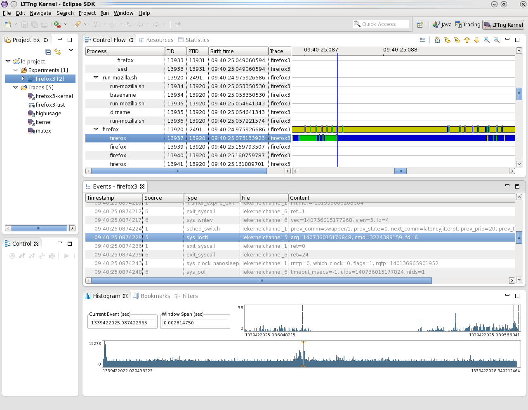Image resolution: width=528 pixels, height=410 pixels.
Task: Maximize the Project Explorer panel
Action: coord(70,40)
